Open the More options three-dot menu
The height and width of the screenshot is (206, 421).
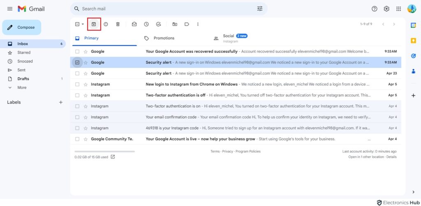coord(198,24)
